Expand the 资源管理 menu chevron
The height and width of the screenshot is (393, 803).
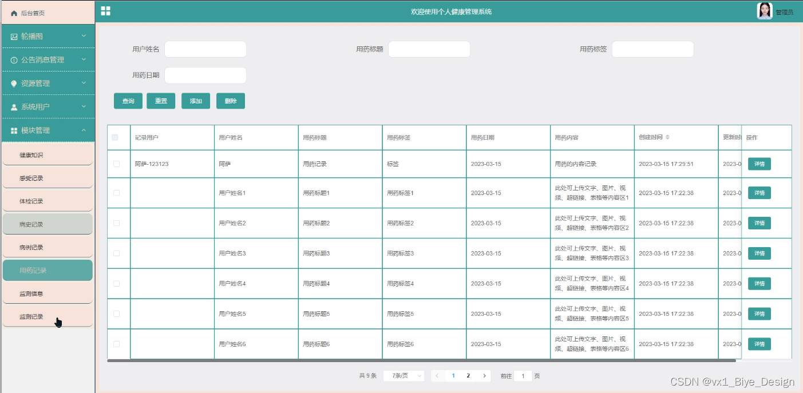point(84,82)
